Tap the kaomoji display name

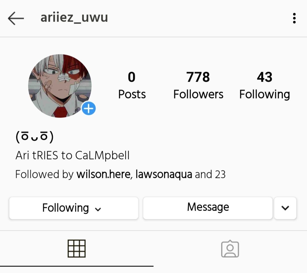34,137
